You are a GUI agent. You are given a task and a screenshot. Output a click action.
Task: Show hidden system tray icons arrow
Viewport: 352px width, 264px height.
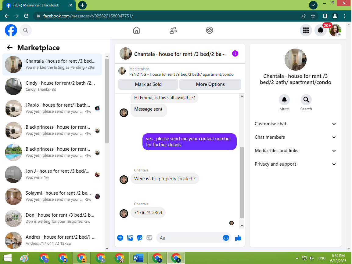[x=297, y=258]
